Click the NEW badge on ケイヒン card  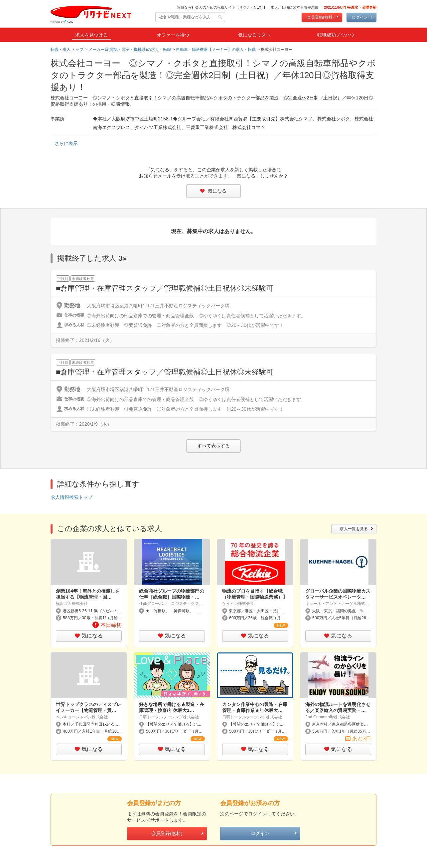pyautogui.click(x=281, y=625)
